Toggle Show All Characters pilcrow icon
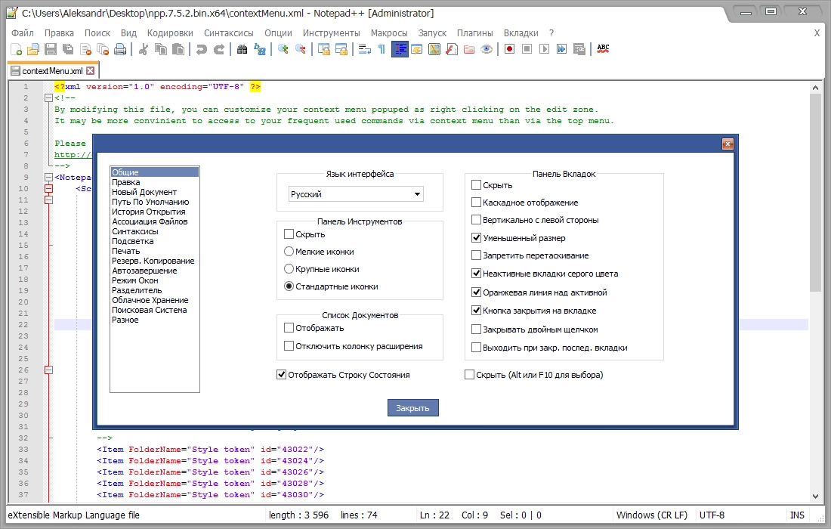 [382, 49]
